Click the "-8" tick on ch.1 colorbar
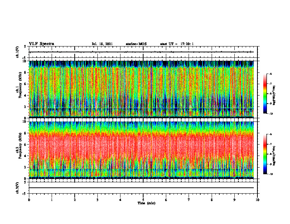This screenshot has width=290, height=224. [x=270, y=94]
